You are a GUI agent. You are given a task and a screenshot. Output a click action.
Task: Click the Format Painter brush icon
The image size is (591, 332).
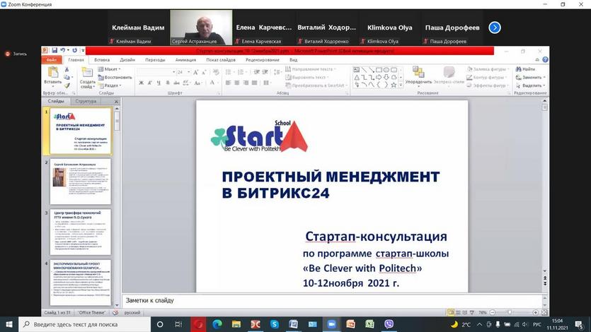(67, 85)
